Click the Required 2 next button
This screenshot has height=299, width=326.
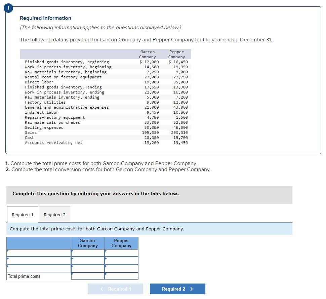177,289
